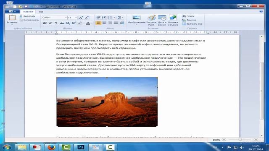Open the bullet list style dropdown arrow
Screen dimensions: 269x151
pos(114,18)
